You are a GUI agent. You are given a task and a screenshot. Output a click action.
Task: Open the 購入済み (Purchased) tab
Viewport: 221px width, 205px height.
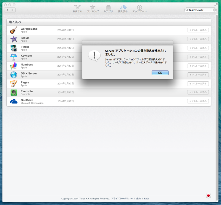pos(123,9)
